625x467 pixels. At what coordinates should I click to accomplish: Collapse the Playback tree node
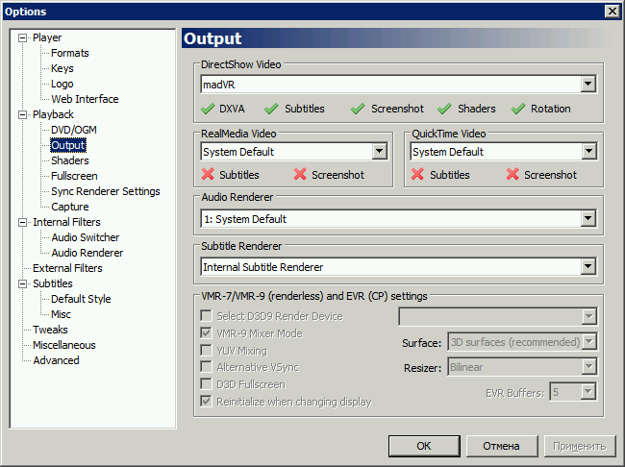[x=23, y=114]
